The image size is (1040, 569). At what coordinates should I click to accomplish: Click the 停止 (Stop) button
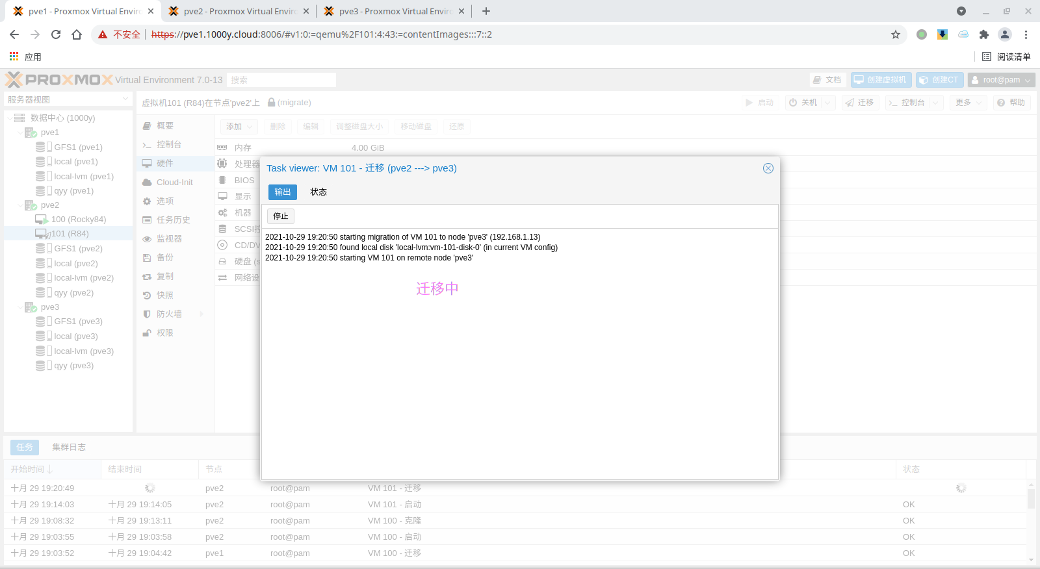pyautogui.click(x=281, y=216)
